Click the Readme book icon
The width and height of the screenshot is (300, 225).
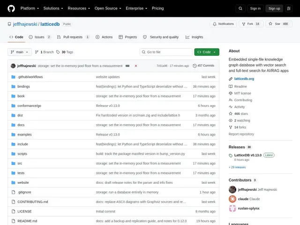[x=231, y=86]
